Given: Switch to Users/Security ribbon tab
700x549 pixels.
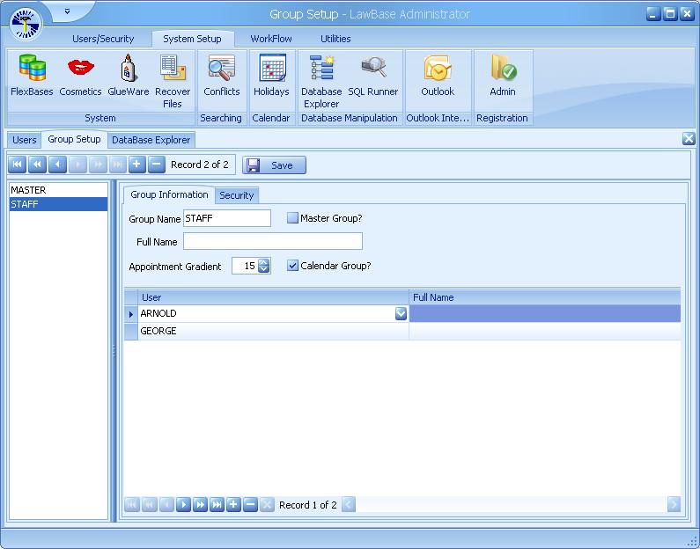Looking at the screenshot, I should click(103, 39).
